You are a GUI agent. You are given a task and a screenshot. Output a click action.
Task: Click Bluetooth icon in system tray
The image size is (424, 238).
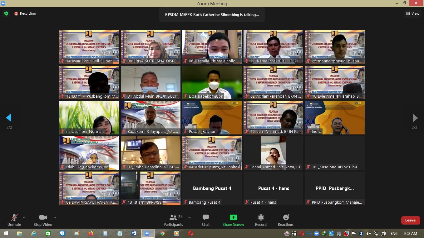[x=361, y=234]
